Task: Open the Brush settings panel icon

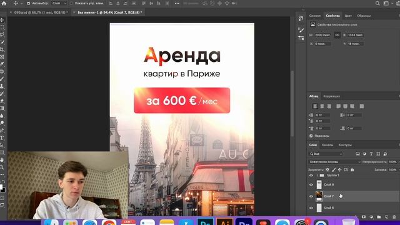Action: point(301,30)
